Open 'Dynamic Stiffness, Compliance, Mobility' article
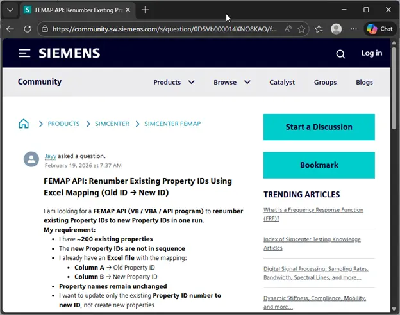Screen dimensions: 400x315 coord(315,302)
